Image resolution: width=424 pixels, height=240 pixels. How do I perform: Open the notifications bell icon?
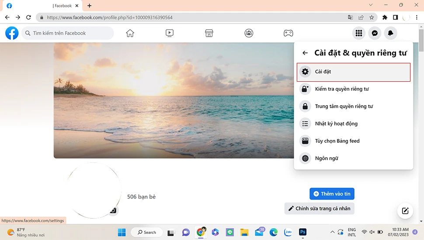[x=390, y=33]
